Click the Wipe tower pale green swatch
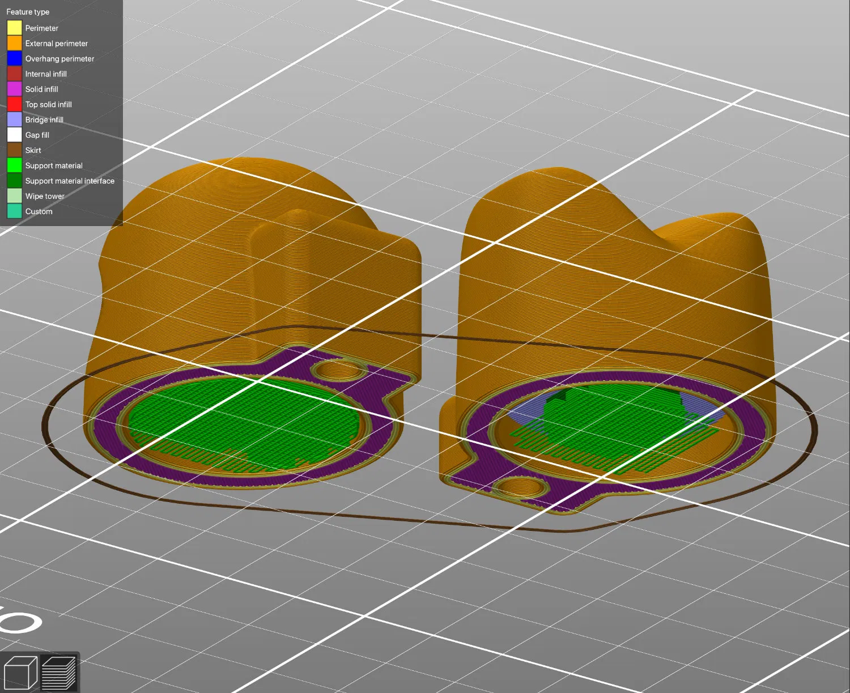The width and height of the screenshot is (850, 693). click(14, 196)
